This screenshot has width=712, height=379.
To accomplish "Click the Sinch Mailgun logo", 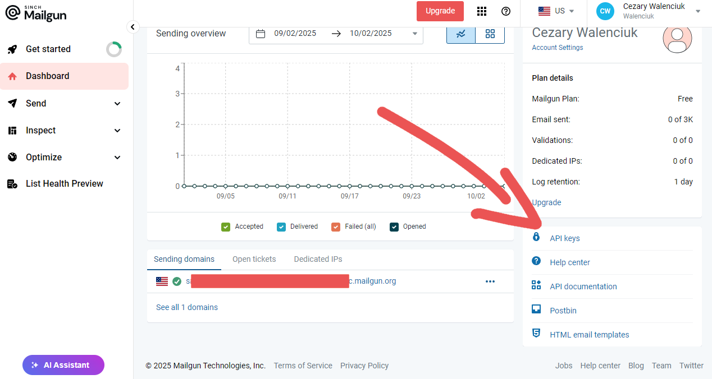I will click(35, 13).
